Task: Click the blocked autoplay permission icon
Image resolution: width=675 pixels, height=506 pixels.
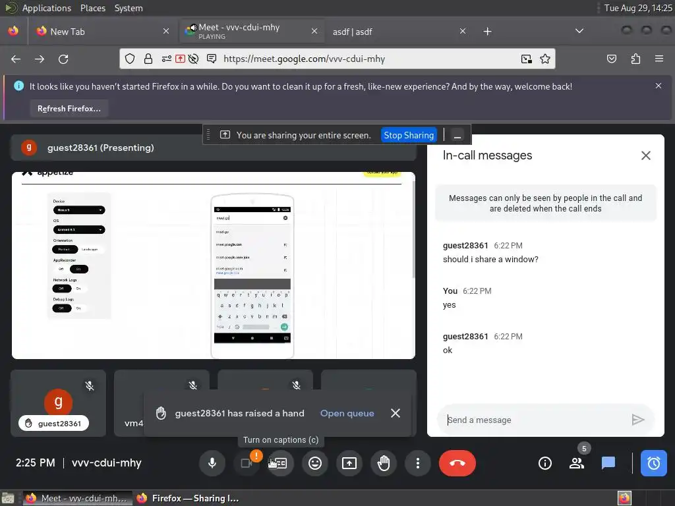Action: [194, 59]
